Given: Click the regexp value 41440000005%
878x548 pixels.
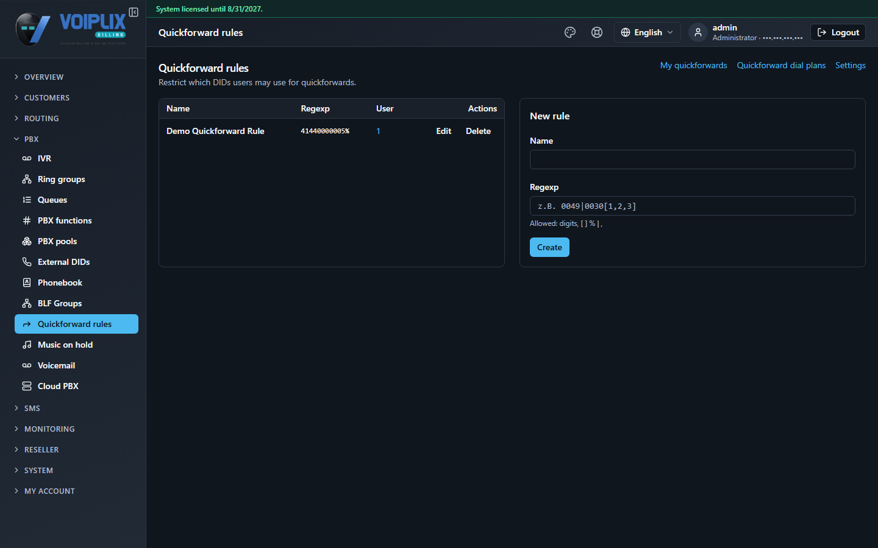Looking at the screenshot, I should click(x=325, y=131).
